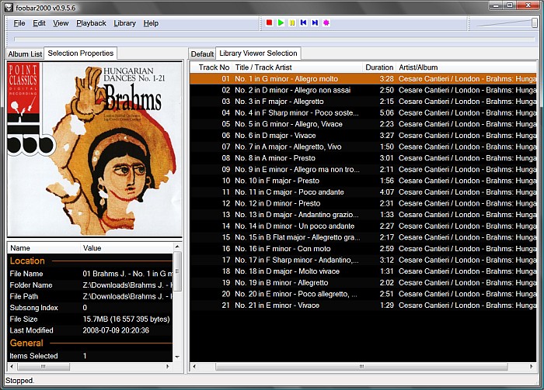Click the playlist horizontal scrollbar thumb
This screenshot has width=544, height=390.
361,366
